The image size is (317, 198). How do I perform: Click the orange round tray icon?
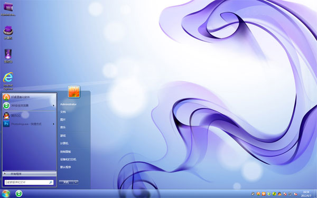pos(258,194)
